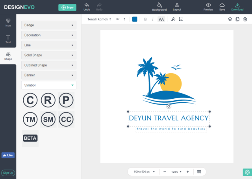
Task: Add the registered R symbol
Action: click(48, 100)
